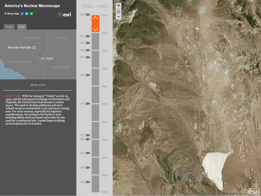Zoom in on the satellite map
The width and height of the screenshot is (261, 196).
[118, 6]
